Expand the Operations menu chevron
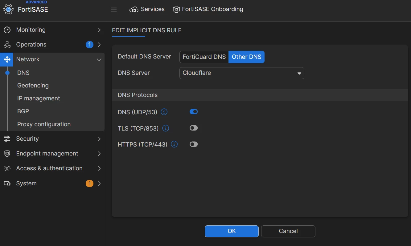Screen dimensions: 411x246 tap(99, 45)
